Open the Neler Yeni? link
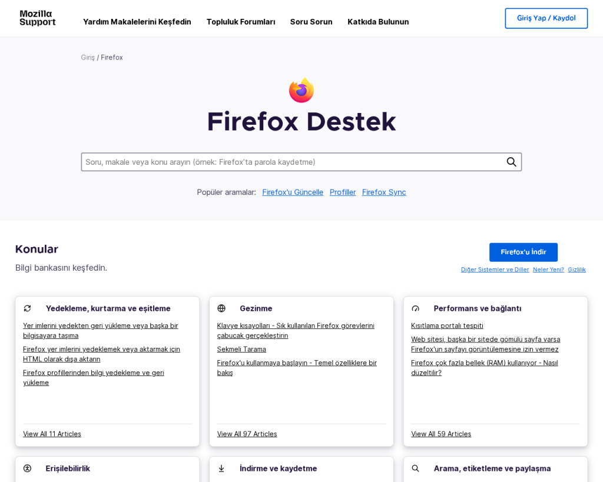 coord(548,270)
